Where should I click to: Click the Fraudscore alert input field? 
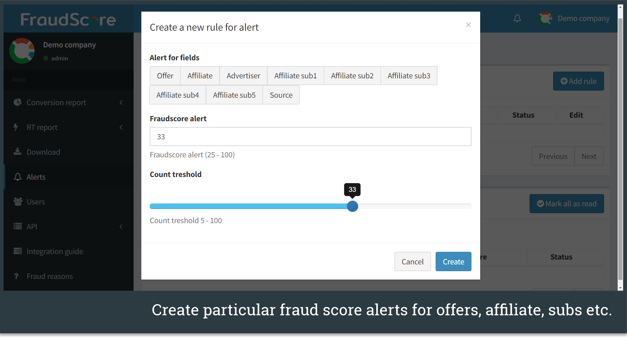tap(310, 137)
